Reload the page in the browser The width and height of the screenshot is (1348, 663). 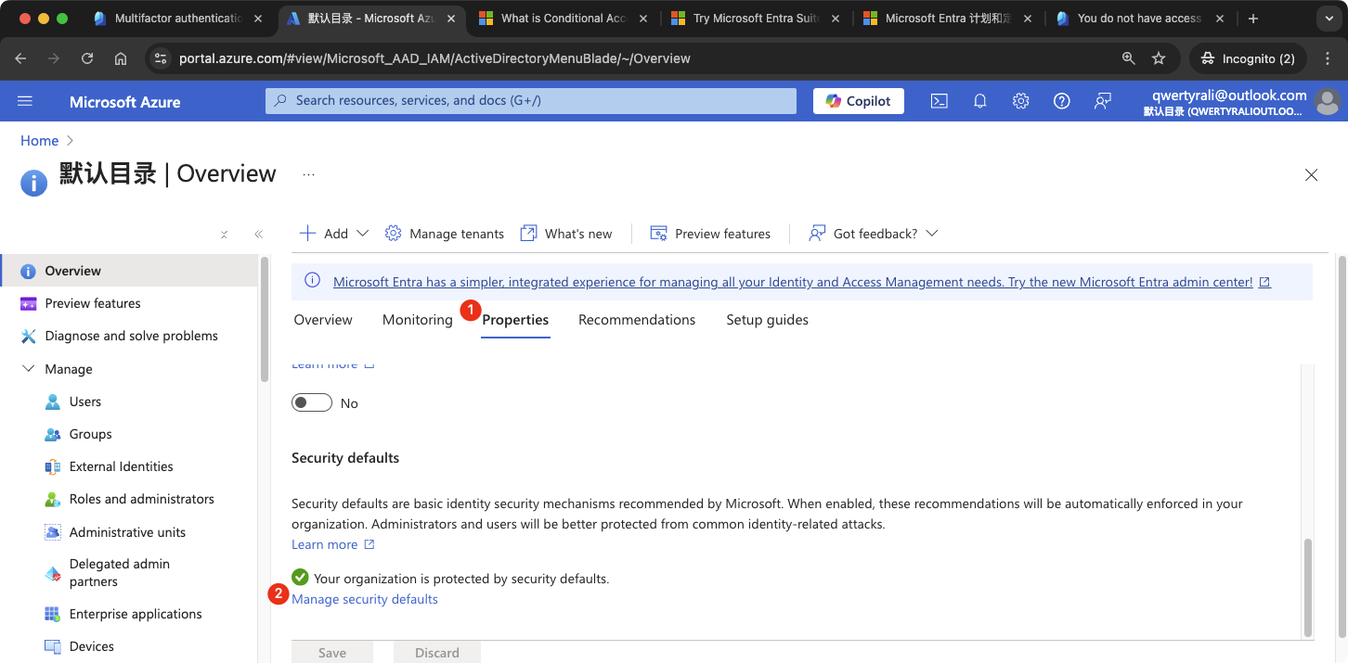click(x=87, y=58)
